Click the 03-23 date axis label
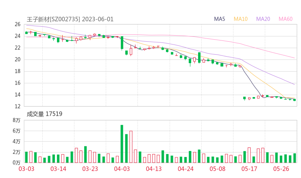Screen dimensions: 301x178 (x=90, y=169)
